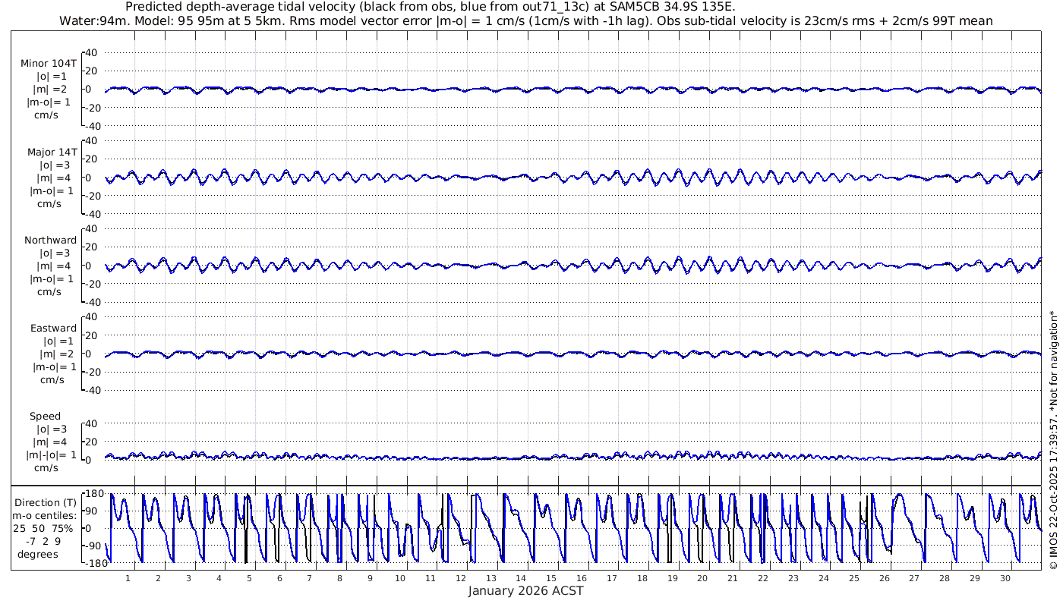Select "|m| =2" under Eastward
Screen dimensions: 1063x607
click(58, 354)
